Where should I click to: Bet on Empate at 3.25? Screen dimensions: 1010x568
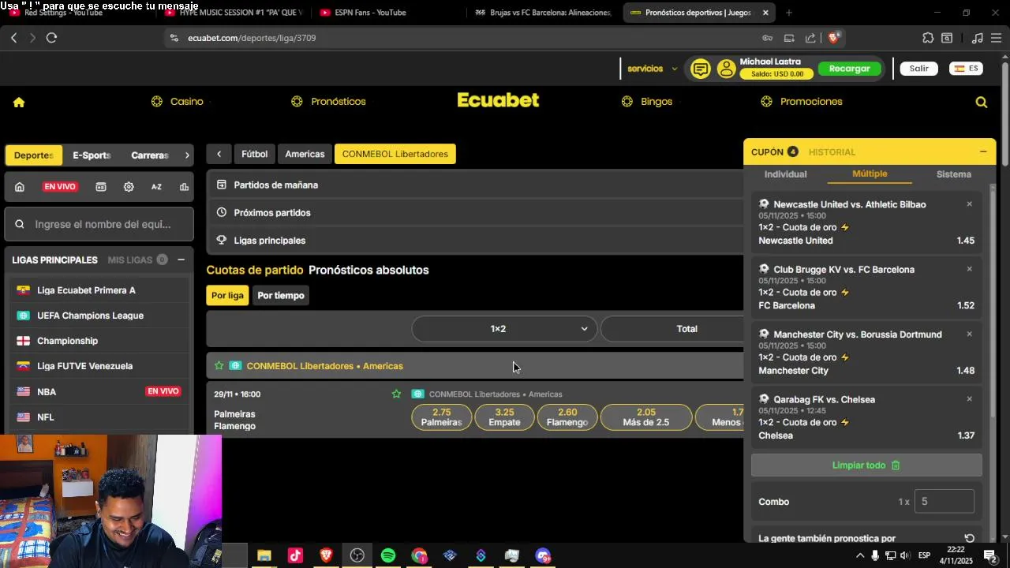point(504,417)
